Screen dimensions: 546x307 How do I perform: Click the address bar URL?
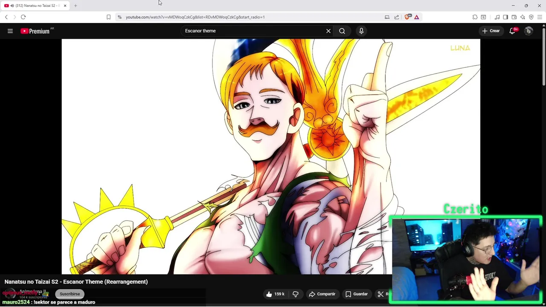coord(195,17)
